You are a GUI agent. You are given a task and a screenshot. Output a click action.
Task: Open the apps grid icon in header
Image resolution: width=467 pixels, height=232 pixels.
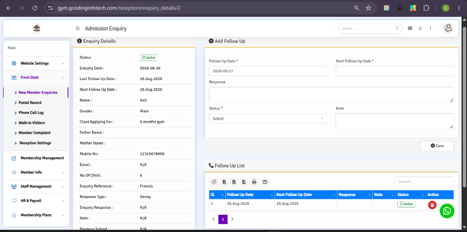[x=410, y=29]
